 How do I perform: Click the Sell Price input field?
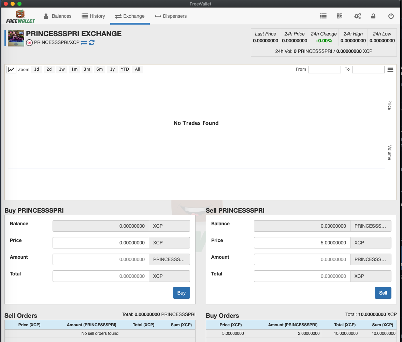(x=302, y=243)
